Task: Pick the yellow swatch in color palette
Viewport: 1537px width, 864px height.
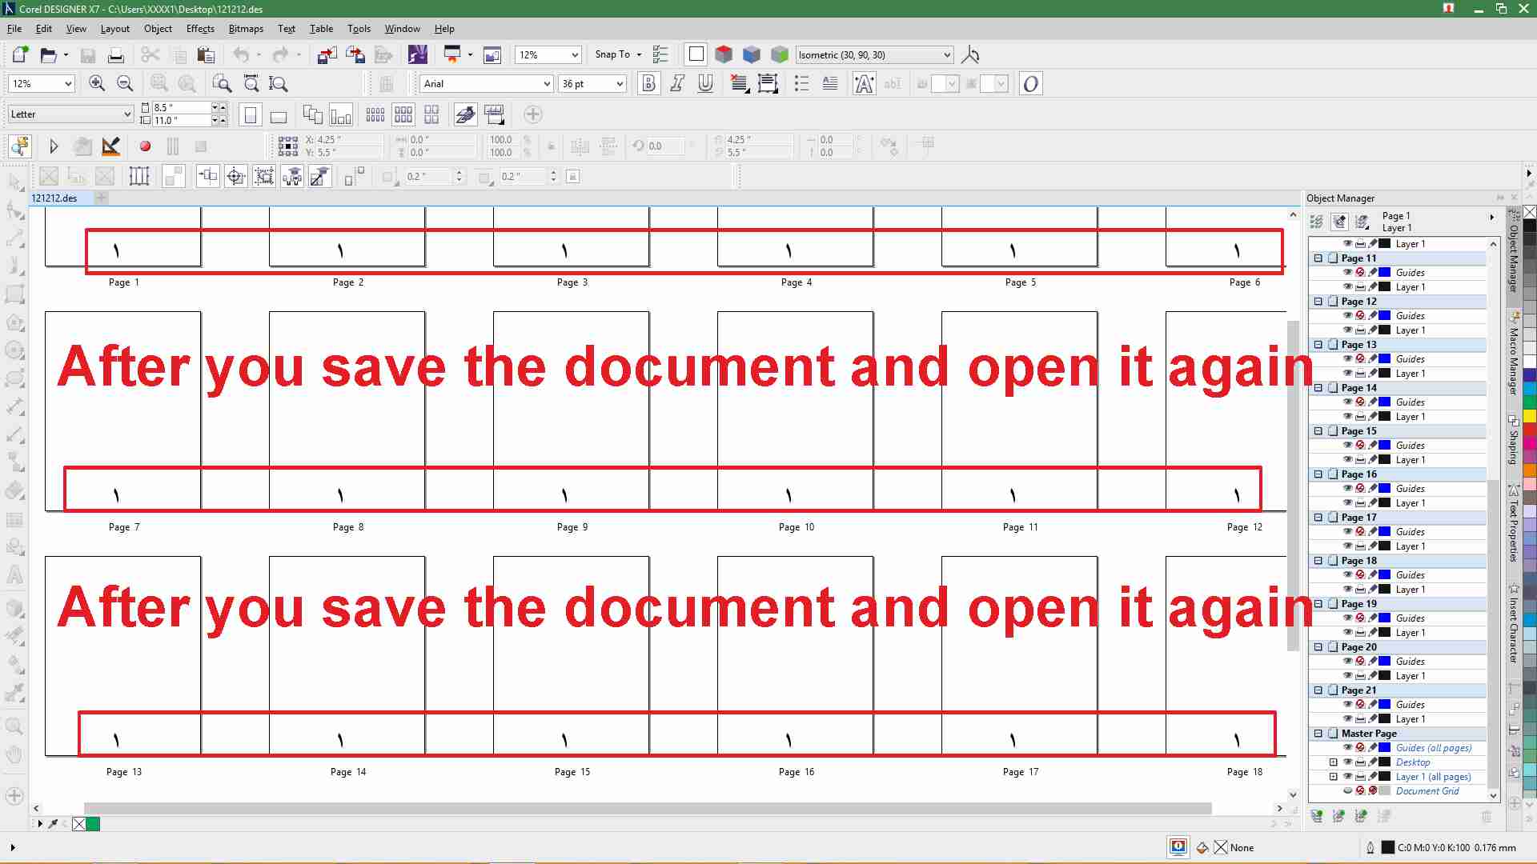Action: click(1530, 416)
